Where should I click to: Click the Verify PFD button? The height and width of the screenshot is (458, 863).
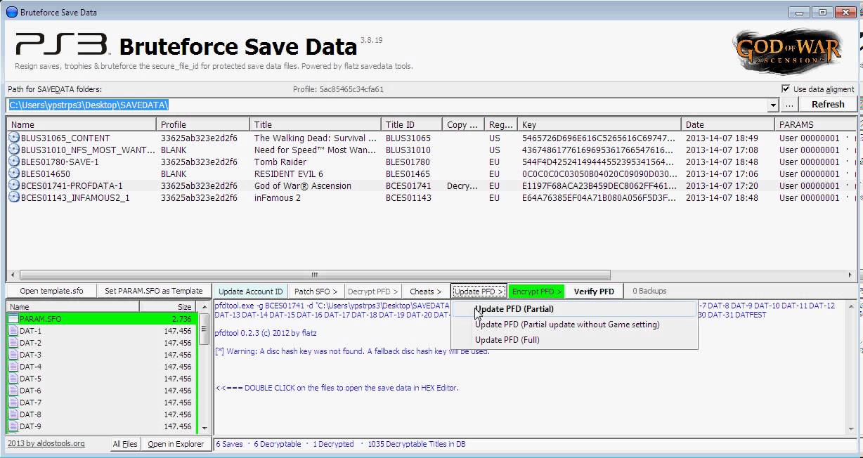(x=594, y=292)
